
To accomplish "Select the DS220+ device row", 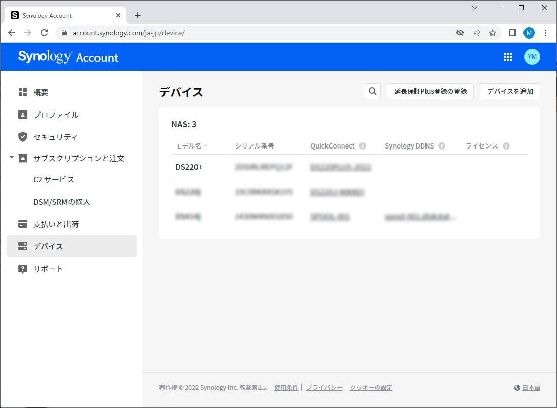I will click(349, 167).
